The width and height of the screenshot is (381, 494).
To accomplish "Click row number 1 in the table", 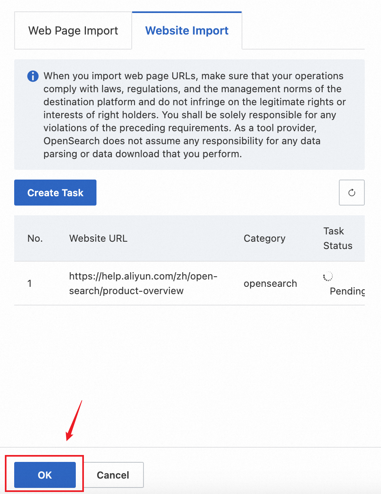I will tap(30, 284).
